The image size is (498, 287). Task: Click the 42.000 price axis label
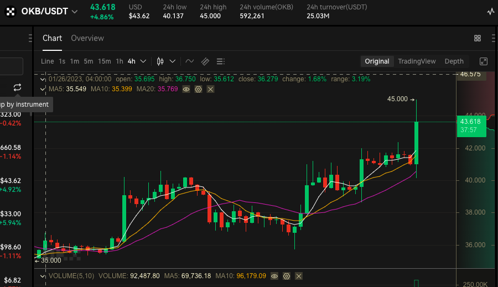tap(475, 148)
